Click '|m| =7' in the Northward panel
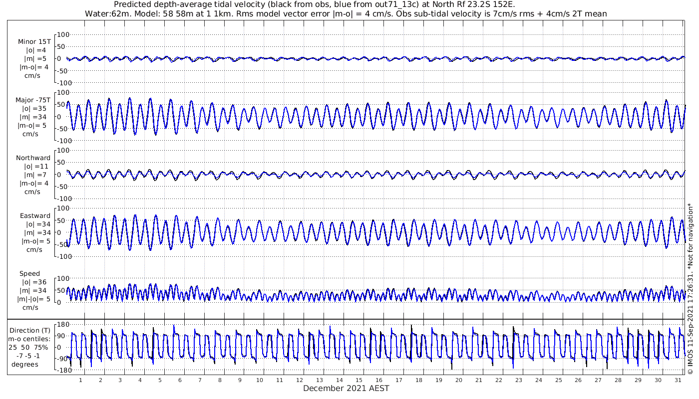This screenshot has width=699, height=399. click(x=35, y=175)
